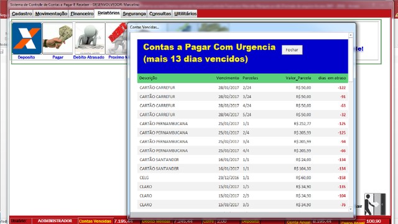Open the Ultilitários menu
This screenshot has height=224, width=398.
185,14
